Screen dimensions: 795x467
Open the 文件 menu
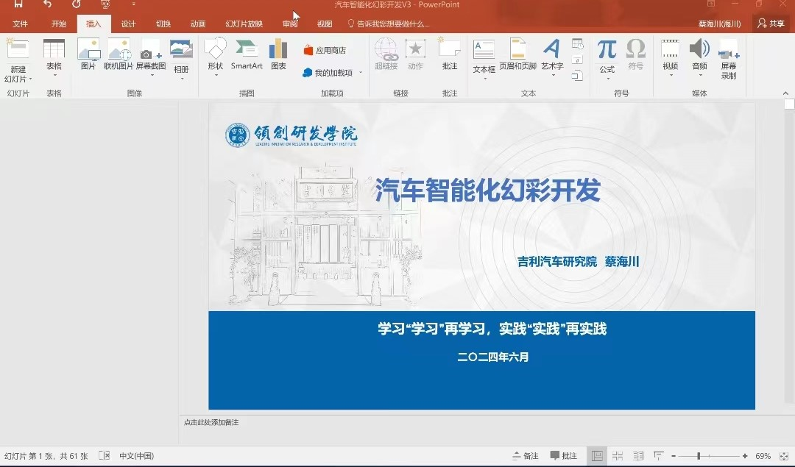coord(21,24)
